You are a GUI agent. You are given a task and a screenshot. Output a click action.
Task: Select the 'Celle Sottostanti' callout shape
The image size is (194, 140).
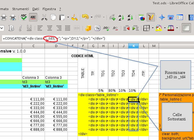tap(177, 117)
